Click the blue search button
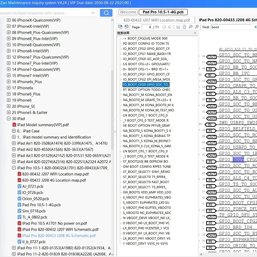 pyautogui.click(x=106, y=13)
